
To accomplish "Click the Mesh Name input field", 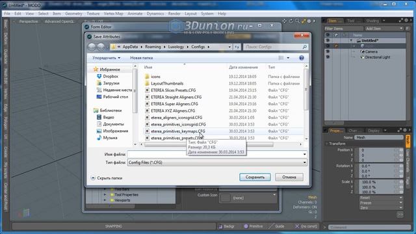I will [379, 137].
